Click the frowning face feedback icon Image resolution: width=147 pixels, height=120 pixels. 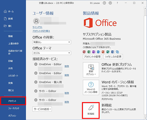click(x=110, y=3)
